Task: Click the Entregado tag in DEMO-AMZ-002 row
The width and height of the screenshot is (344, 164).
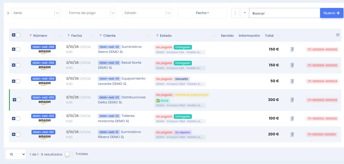Action: (183, 116)
